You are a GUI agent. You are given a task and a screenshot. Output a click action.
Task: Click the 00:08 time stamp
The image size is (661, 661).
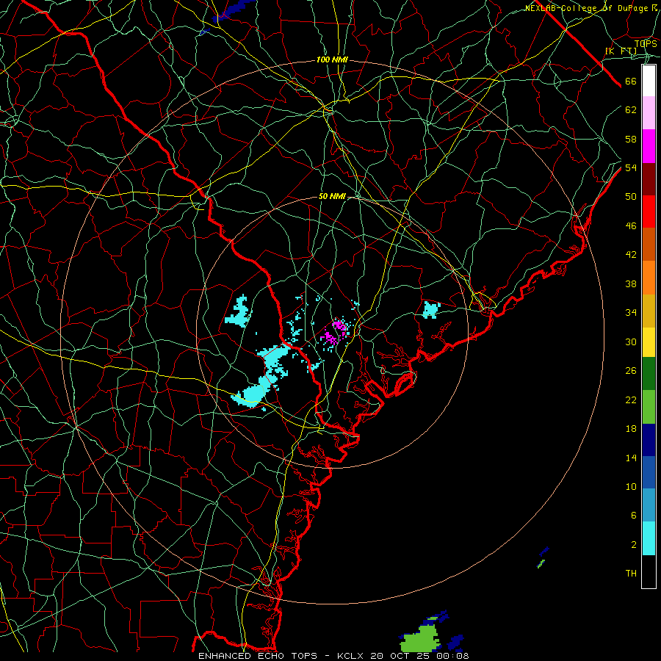(x=452, y=656)
